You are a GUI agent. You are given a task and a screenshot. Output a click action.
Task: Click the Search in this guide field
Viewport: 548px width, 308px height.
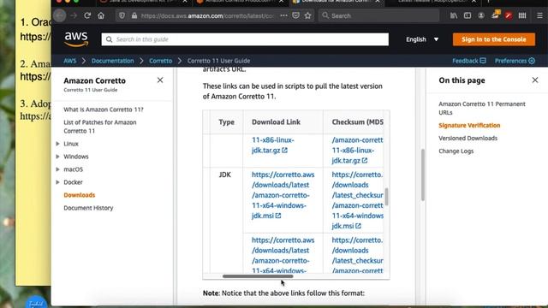245,39
